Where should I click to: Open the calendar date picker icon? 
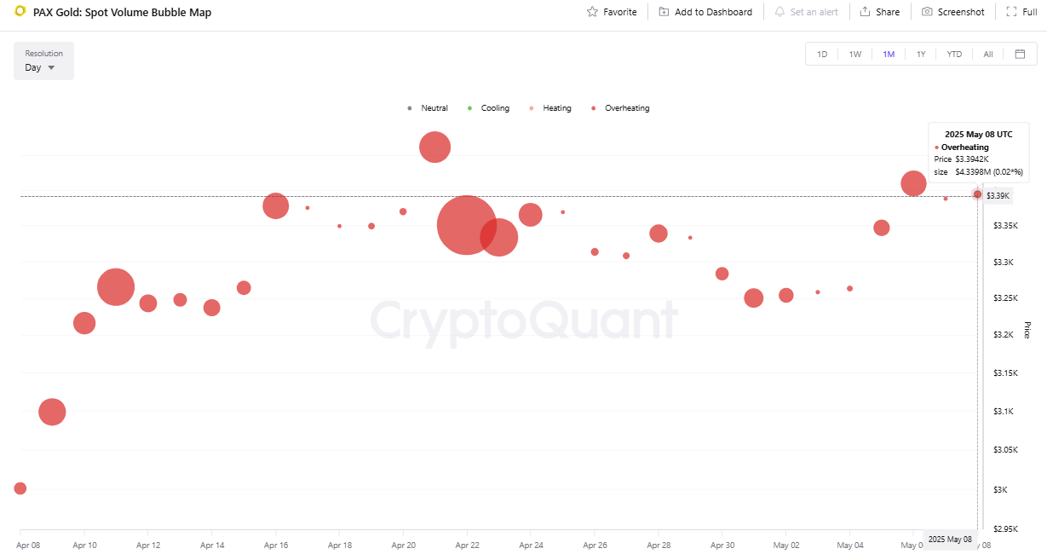(x=1020, y=54)
